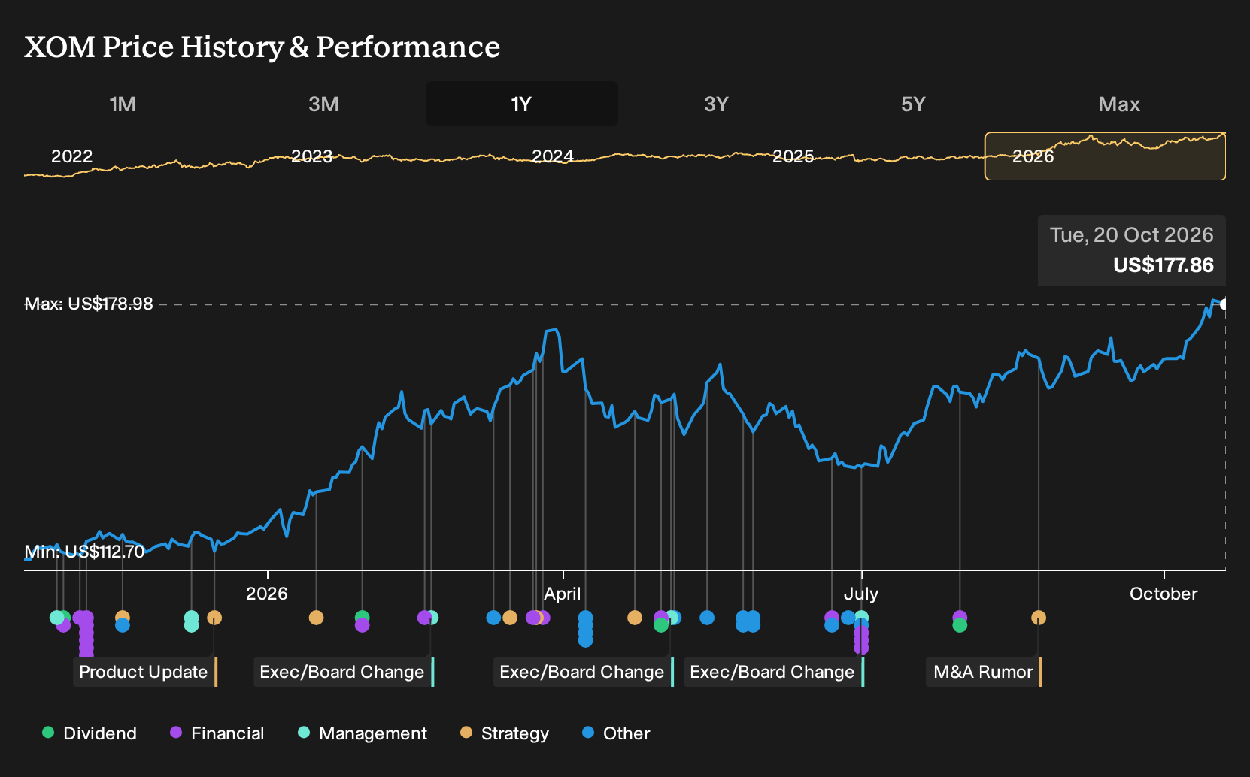Switch to the 1M time range
Viewport: 1250px width, 777px height.
click(x=123, y=104)
